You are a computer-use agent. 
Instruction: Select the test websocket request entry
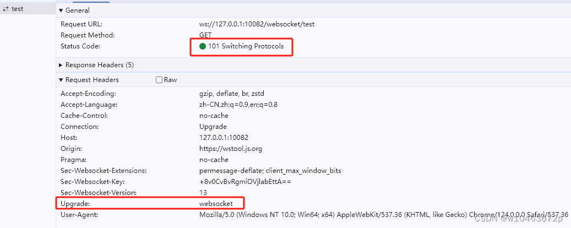click(28, 9)
